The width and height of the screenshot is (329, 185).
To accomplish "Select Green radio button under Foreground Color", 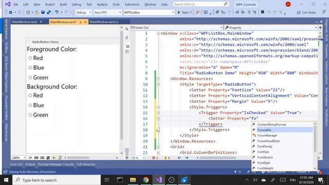I will tap(30, 78).
